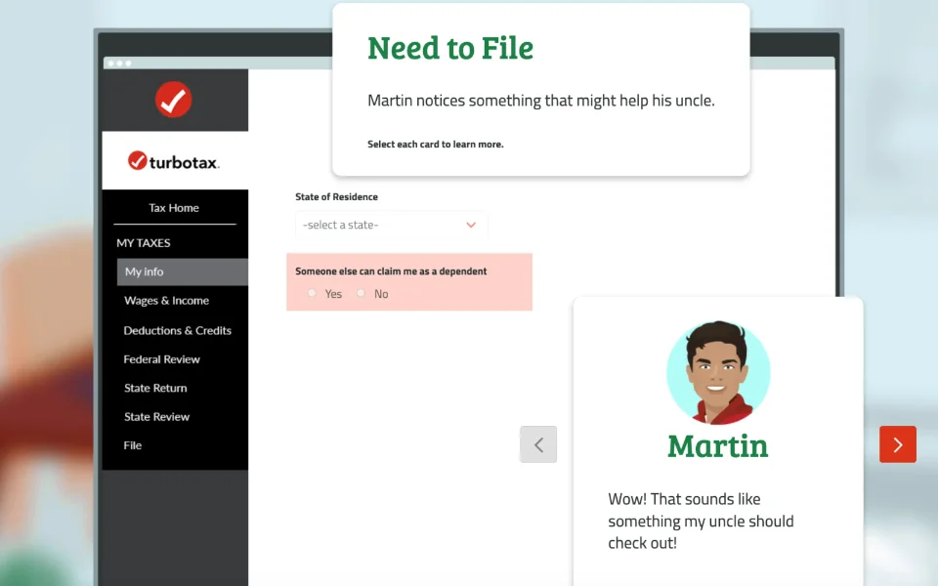This screenshot has height=586, width=938.
Task: Open Tax Home in sidebar
Action: pos(174,208)
